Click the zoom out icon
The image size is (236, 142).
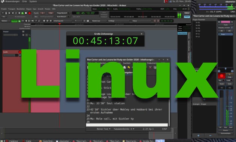(48, 21)
